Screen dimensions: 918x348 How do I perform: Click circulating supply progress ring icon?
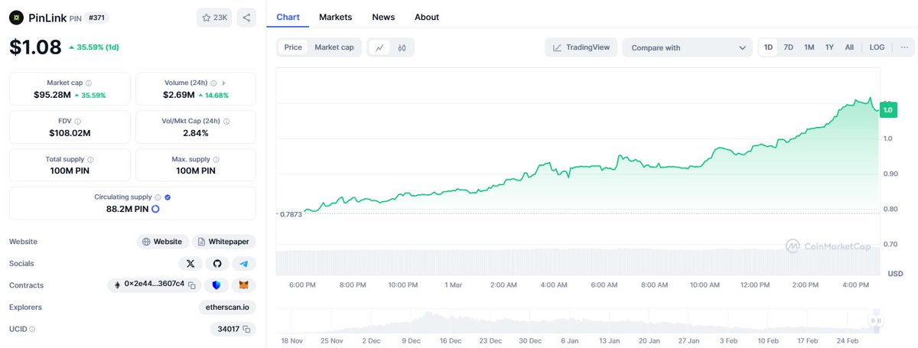[x=155, y=208]
